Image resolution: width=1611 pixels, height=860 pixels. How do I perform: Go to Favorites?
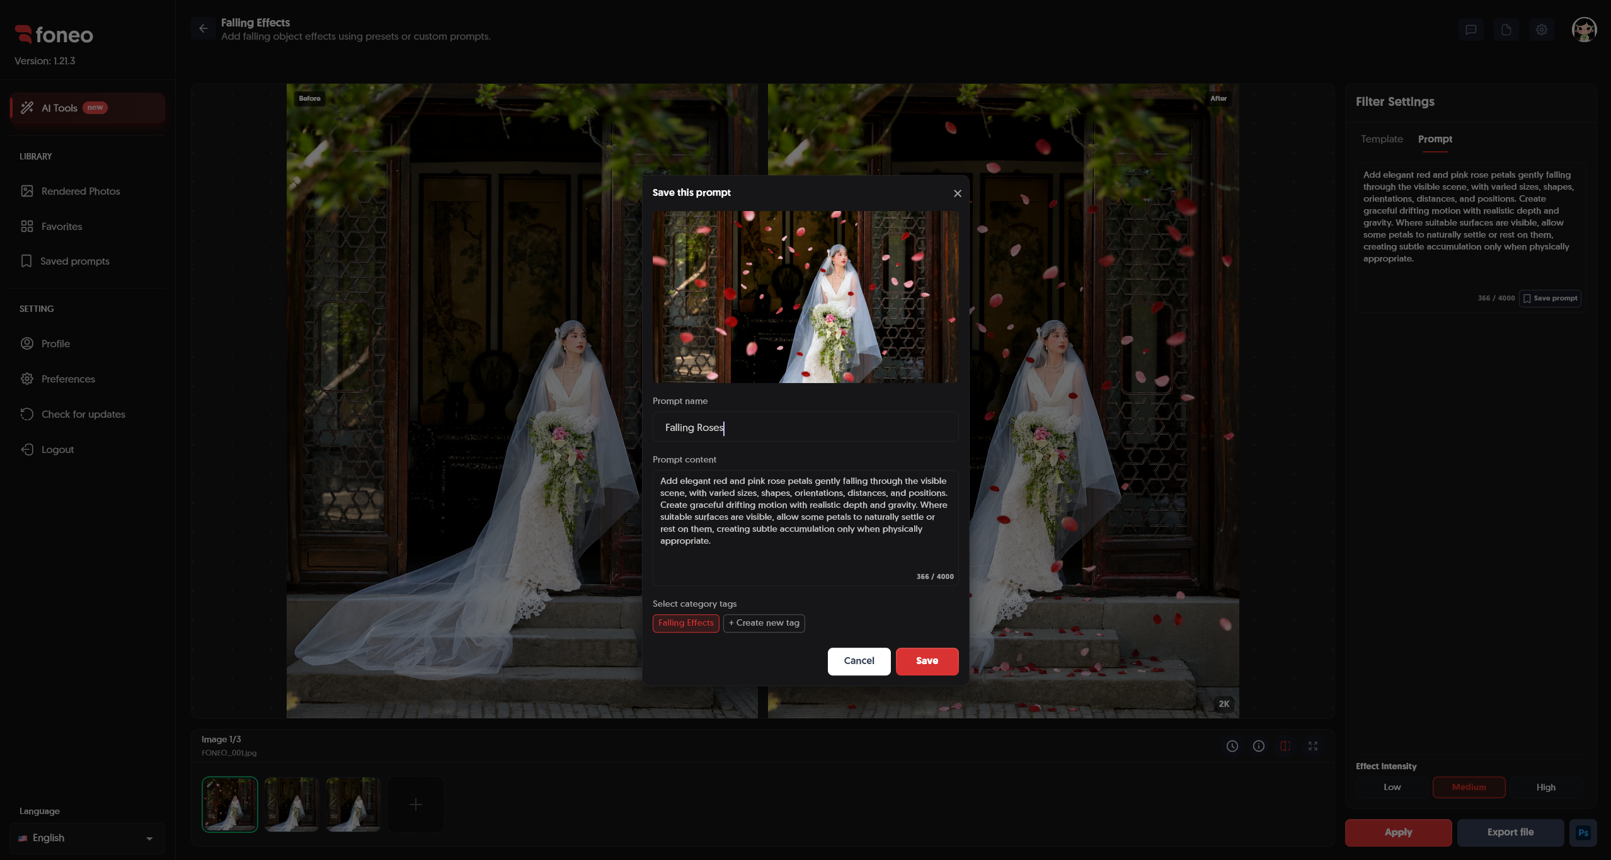click(x=87, y=226)
